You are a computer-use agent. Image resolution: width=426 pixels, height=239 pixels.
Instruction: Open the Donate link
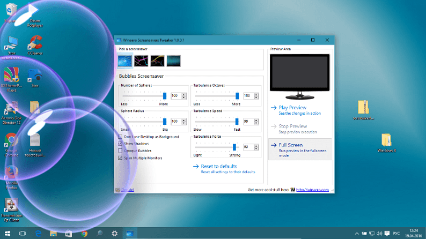[x=128, y=190]
